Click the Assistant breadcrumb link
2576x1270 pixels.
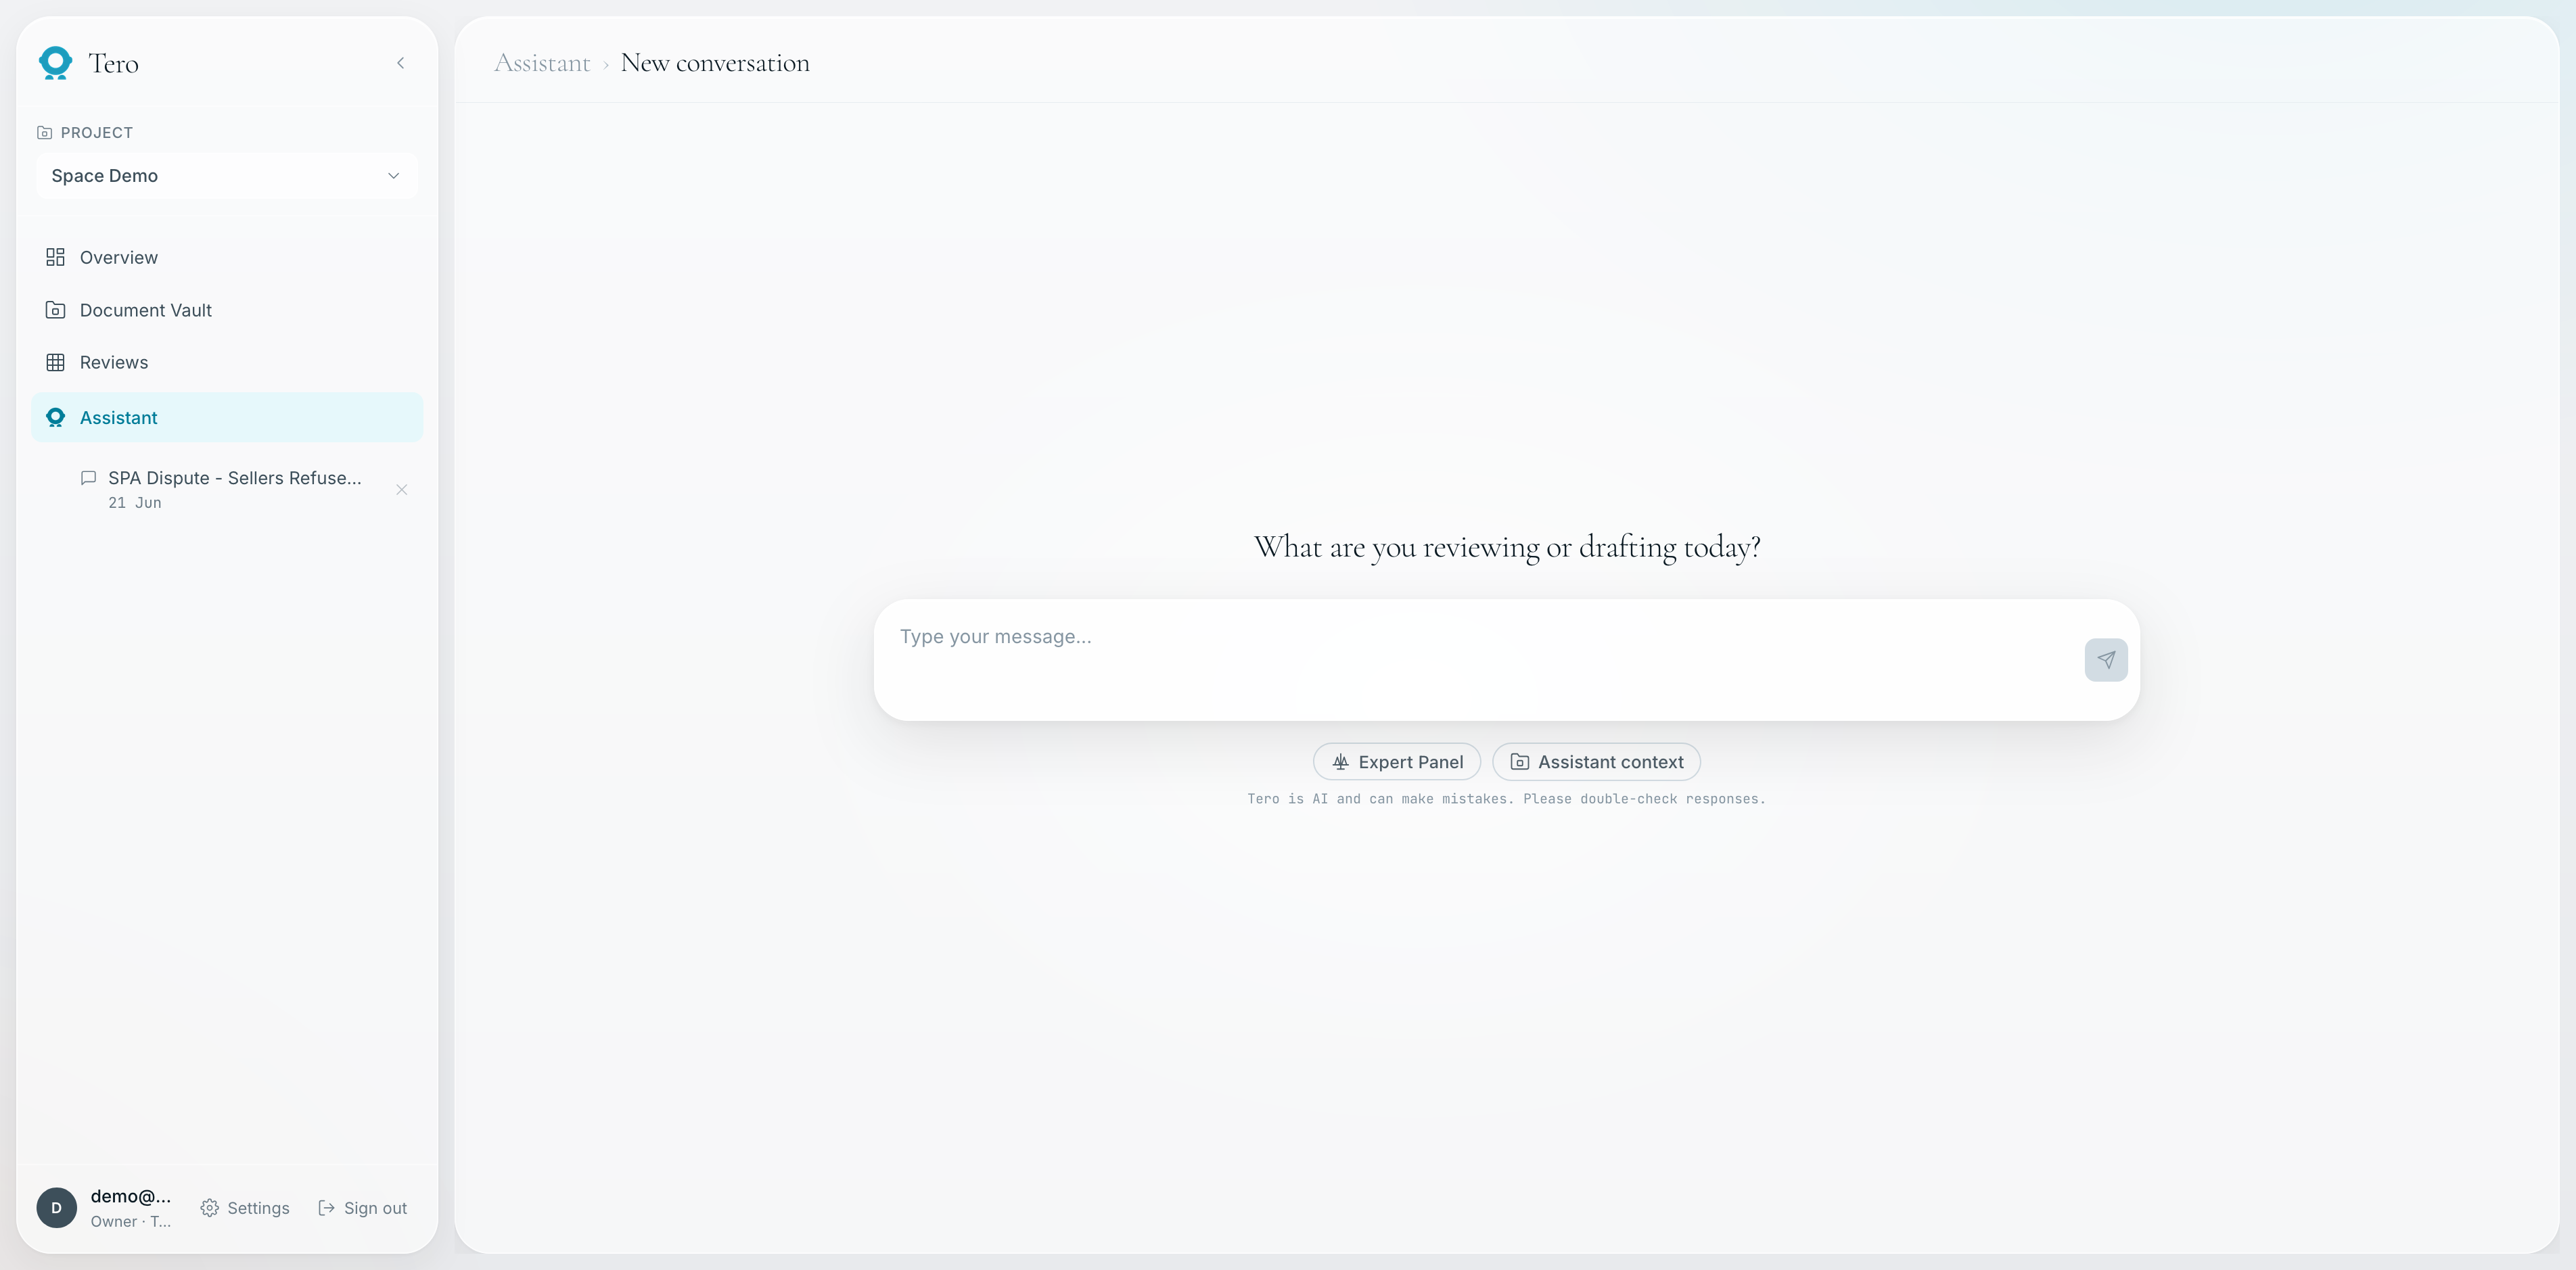542,63
